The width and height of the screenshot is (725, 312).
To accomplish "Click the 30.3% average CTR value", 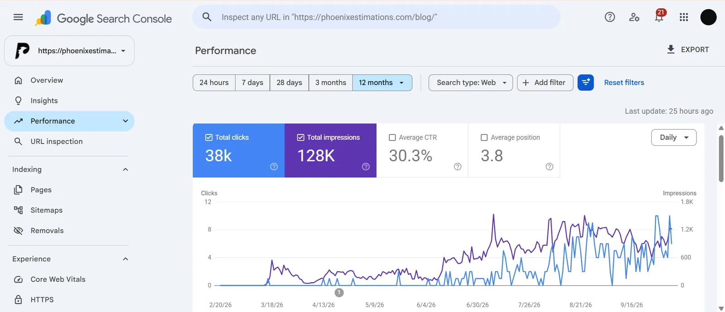I will 411,156.
